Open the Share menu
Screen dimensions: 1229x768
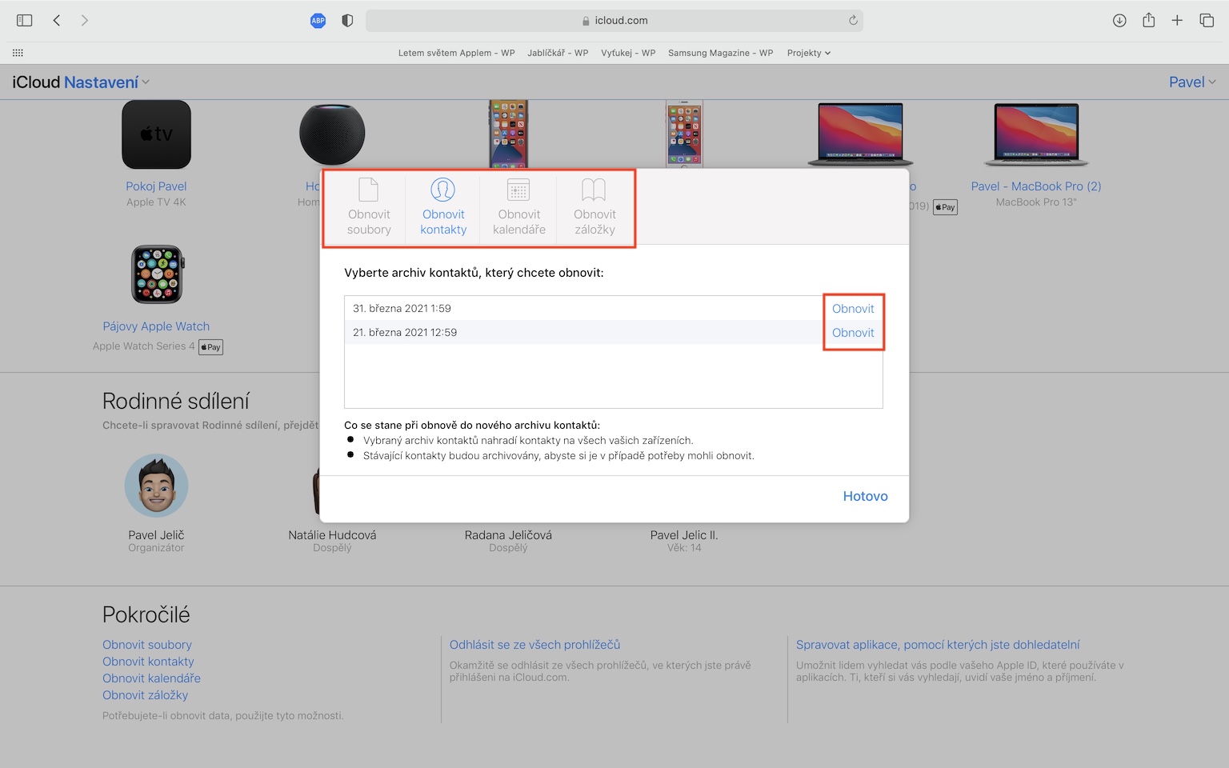tap(1148, 21)
